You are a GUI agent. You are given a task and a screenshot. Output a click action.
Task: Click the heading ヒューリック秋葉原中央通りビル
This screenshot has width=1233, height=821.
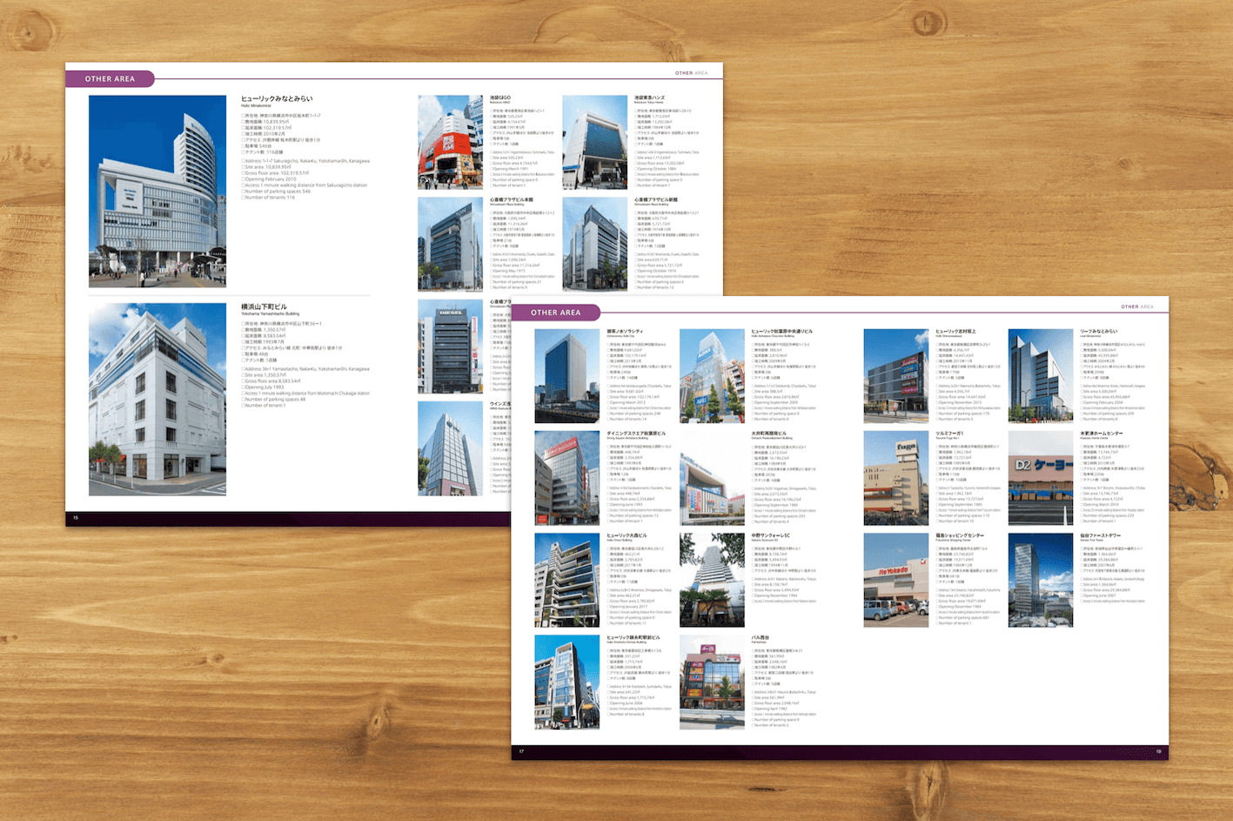coord(782,331)
